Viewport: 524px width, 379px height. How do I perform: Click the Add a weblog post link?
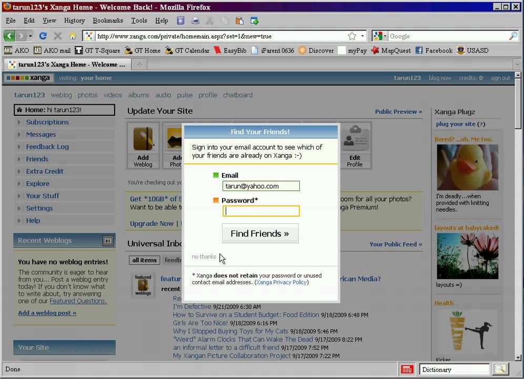pos(47,313)
